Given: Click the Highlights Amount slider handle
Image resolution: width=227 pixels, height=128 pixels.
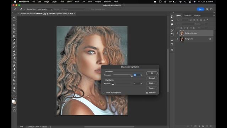Looking at the screenshot, I should click(x=113, y=84).
